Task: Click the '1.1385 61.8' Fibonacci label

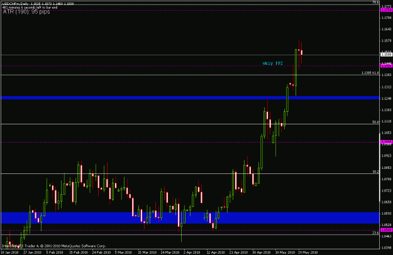Action: pyautogui.click(x=370, y=73)
